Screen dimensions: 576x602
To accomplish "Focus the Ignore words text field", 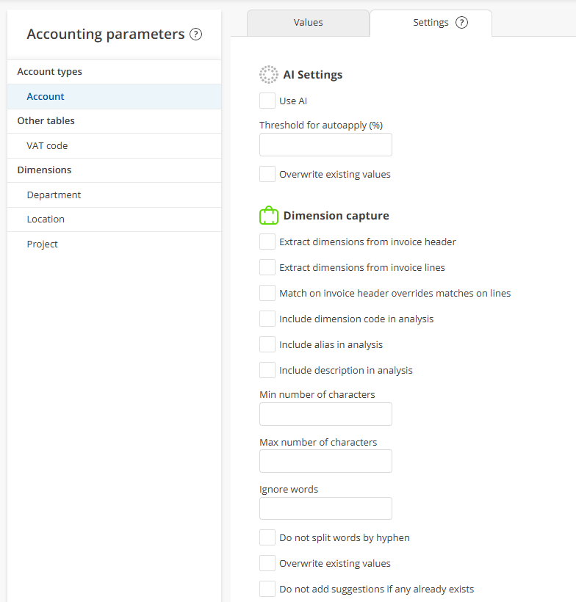I will pyautogui.click(x=325, y=508).
